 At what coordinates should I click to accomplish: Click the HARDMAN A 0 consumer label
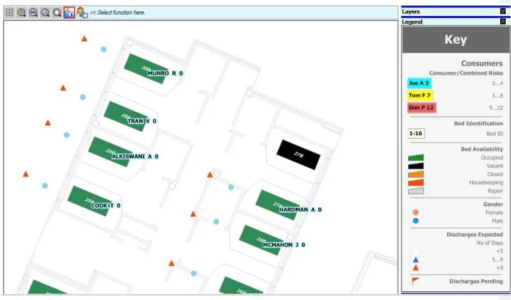click(300, 210)
